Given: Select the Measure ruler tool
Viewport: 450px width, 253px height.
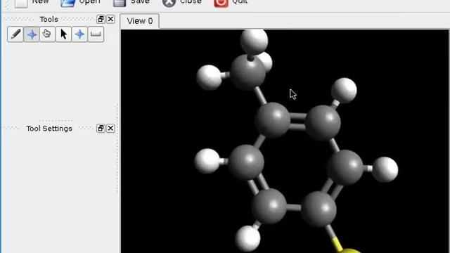Looking at the screenshot, I should click(x=96, y=34).
